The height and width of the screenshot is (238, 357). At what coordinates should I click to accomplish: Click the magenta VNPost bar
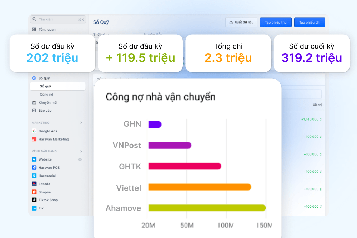coord(170,145)
